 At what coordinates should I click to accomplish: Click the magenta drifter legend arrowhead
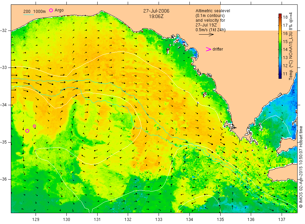tap(208, 49)
